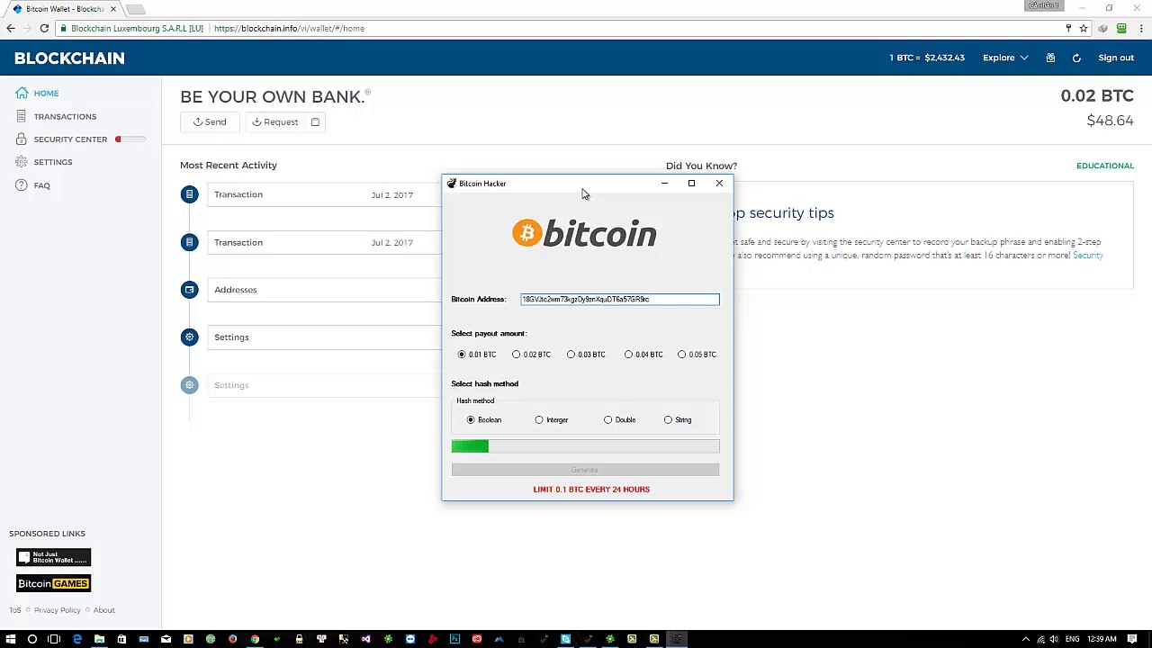Open the About footer link
Screen dimensions: 1152x648
point(104,610)
